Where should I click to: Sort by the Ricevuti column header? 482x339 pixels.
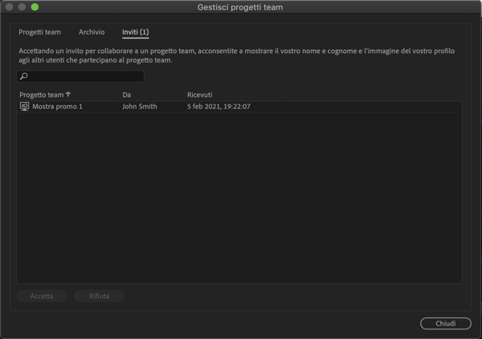[x=199, y=95]
